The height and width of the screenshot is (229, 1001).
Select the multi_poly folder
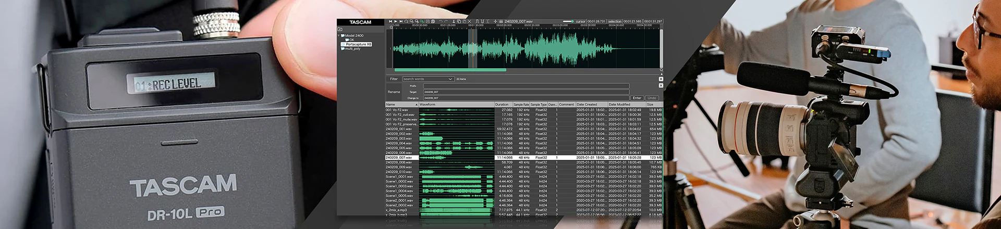point(351,48)
